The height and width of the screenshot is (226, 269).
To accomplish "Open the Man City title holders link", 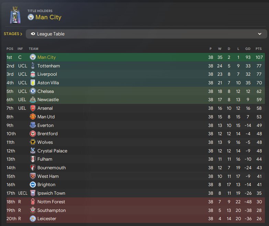I will [x=48, y=17].
